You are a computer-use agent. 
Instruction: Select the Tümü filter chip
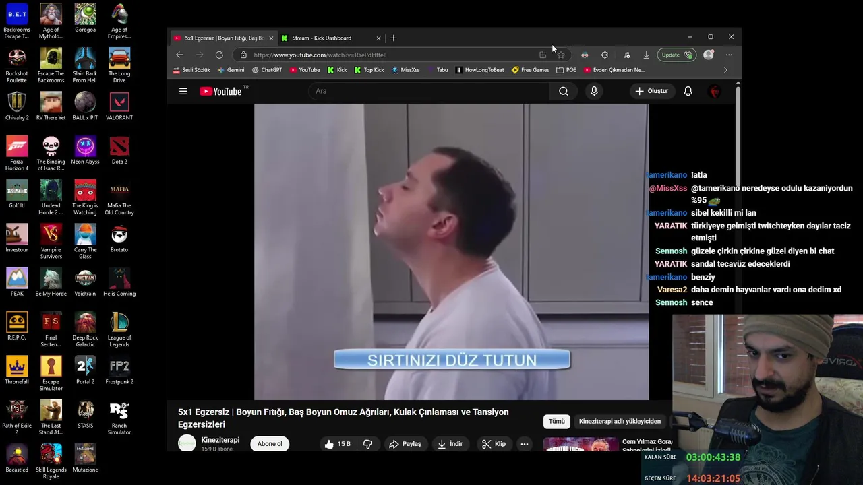click(x=557, y=422)
